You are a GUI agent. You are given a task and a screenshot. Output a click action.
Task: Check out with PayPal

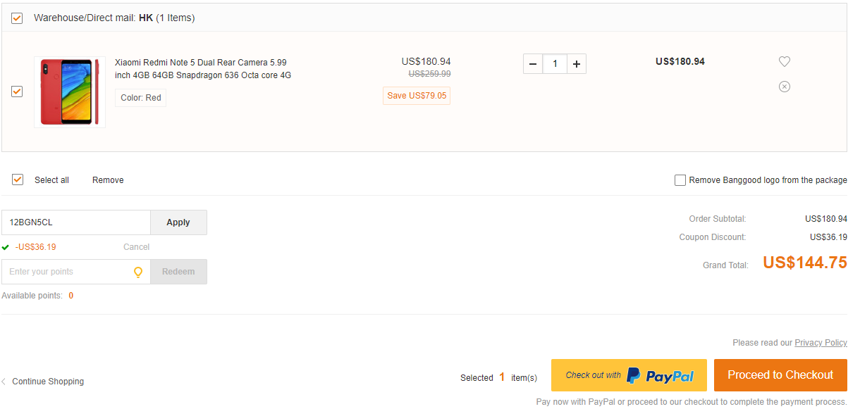click(629, 375)
